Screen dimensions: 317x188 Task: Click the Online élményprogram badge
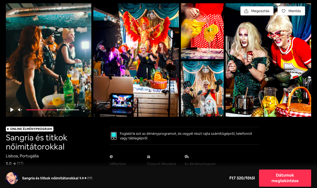point(30,129)
